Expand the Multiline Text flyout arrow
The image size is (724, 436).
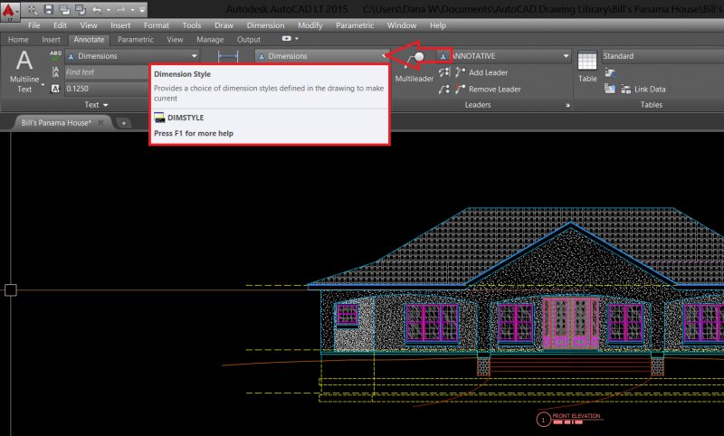coord(43,86)
